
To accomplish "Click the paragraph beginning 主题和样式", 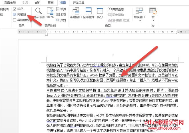I will [x=112, y=100].
